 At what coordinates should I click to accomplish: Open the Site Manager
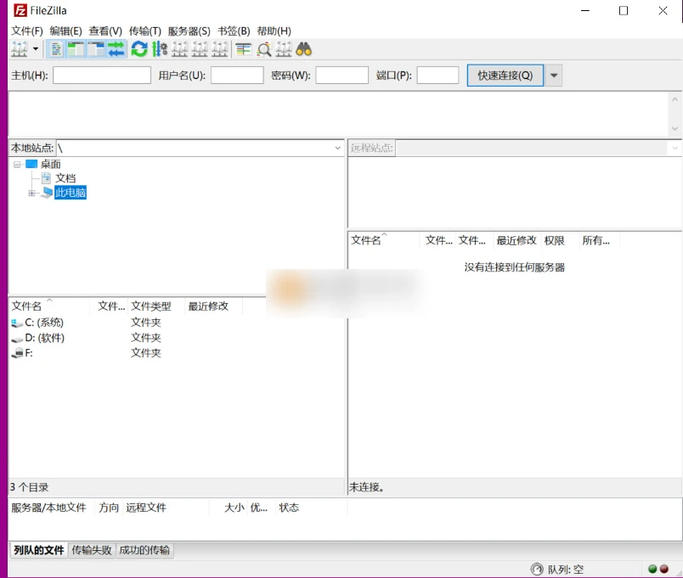(19, 49)
